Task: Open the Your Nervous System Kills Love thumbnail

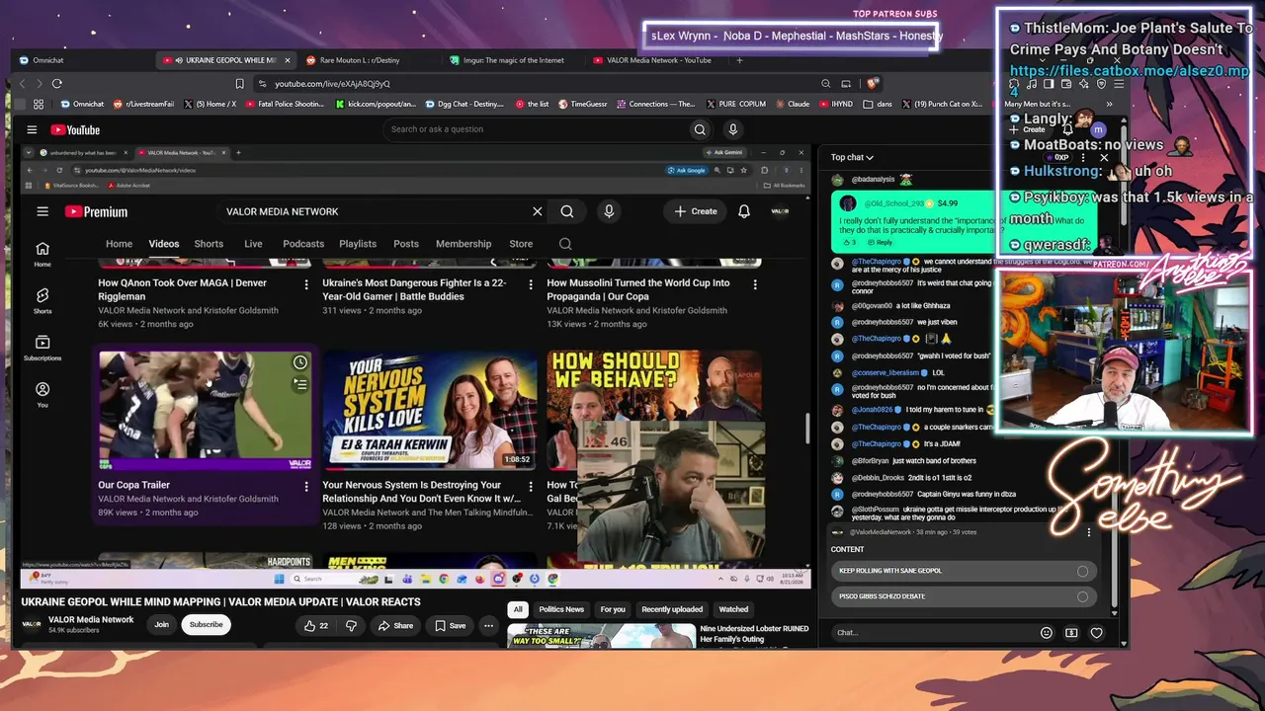Action: [x=430, y=411]
